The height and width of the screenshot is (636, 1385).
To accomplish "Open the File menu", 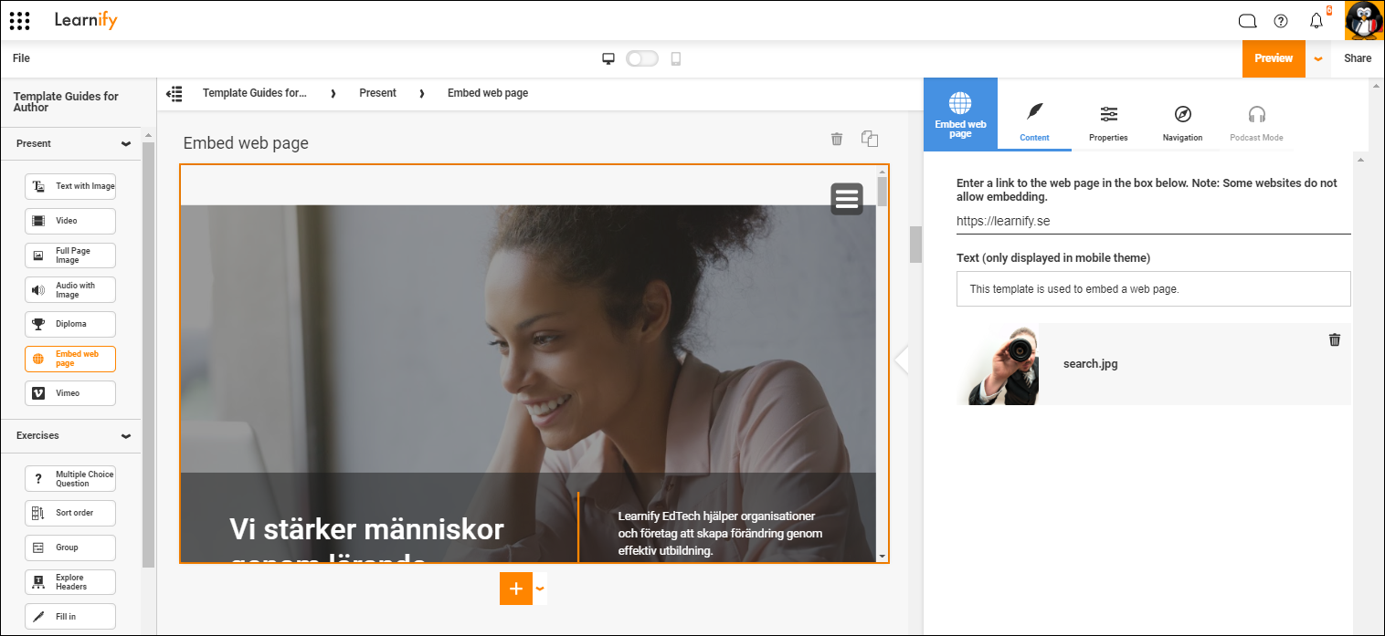I will (x=21, y=58).
